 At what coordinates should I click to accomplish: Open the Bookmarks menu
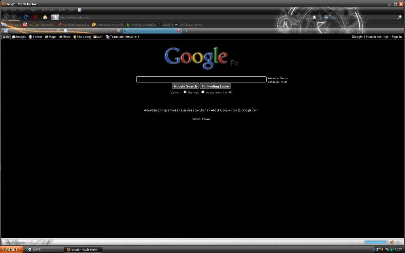48,10
